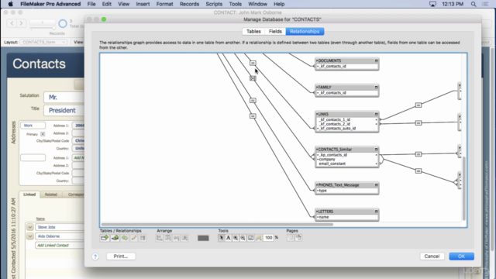Click the Print... button
Screen dimensions: 496x279
(x=121, y=257)
